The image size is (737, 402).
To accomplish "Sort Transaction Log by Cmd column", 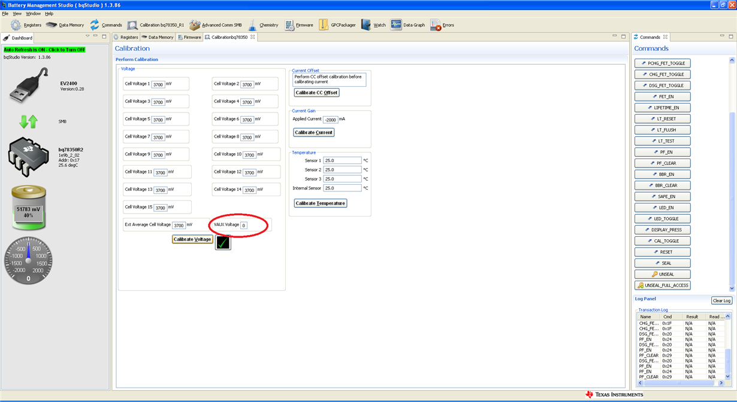I will coord(672,317).
